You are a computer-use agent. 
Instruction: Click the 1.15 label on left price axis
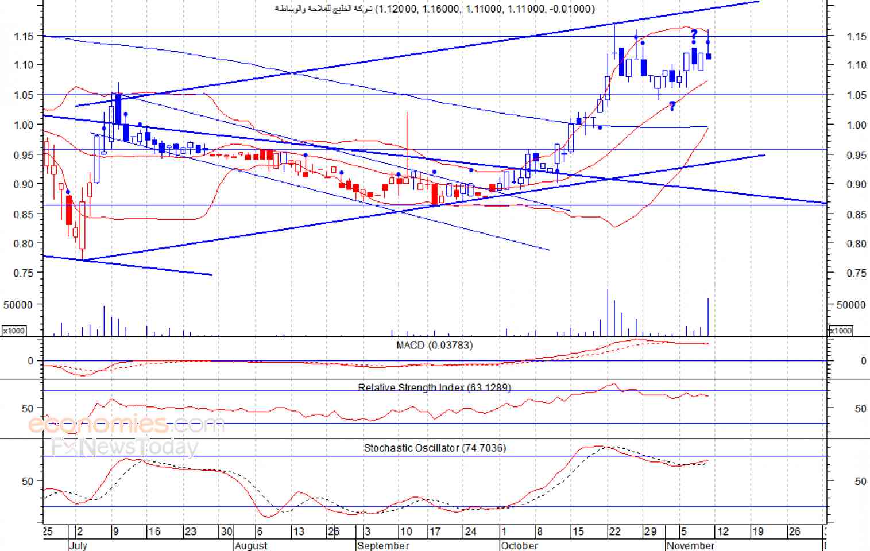[24, 36]
